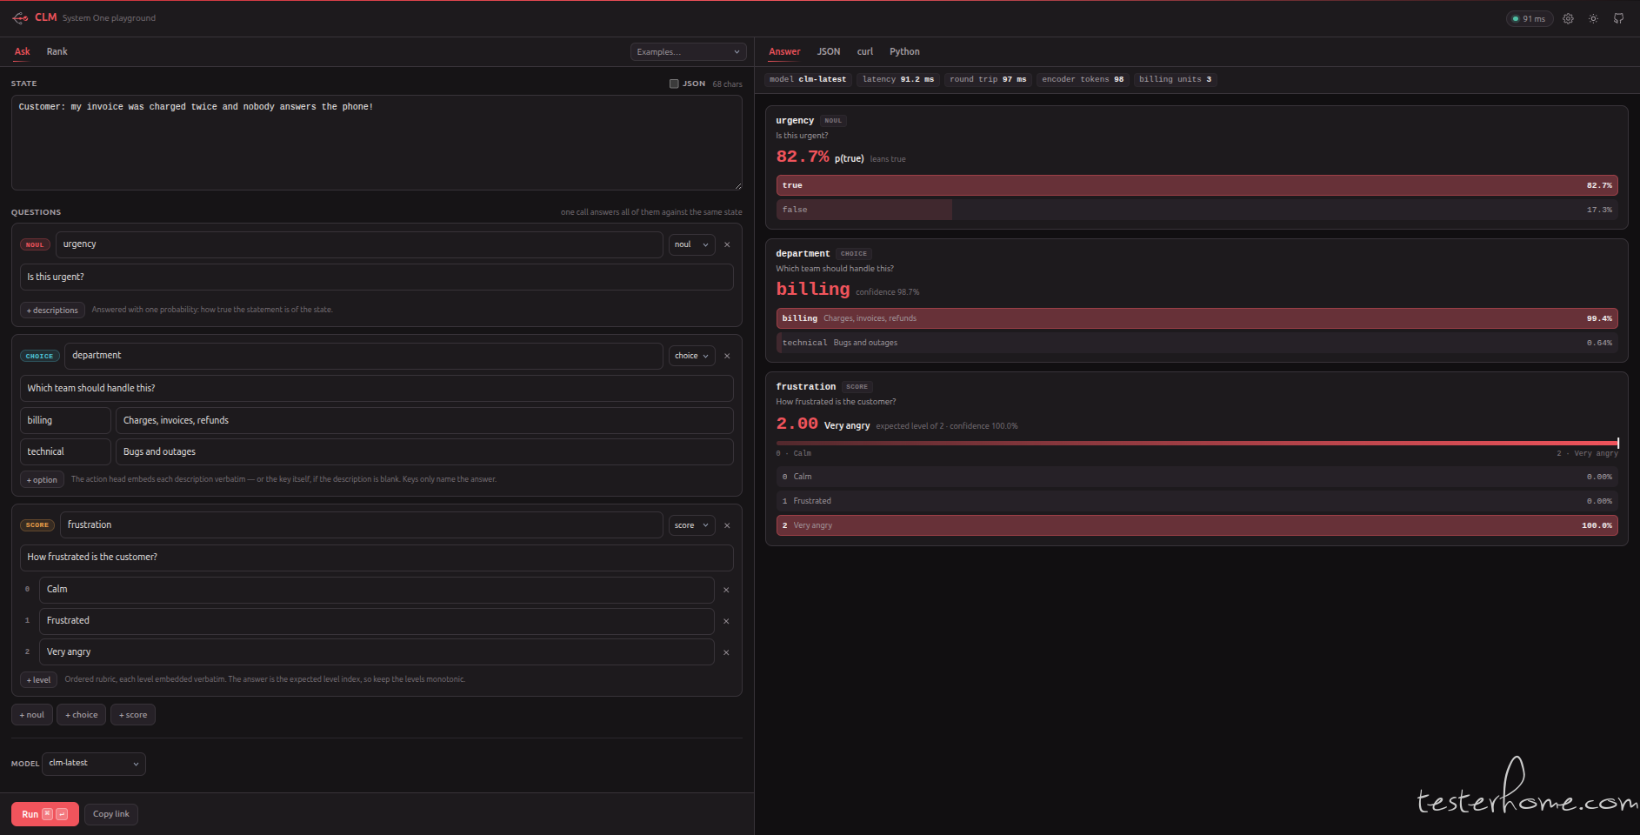Screen dimensions: 1640x835
Task: Click the frustration score slider bar
Action: pos(1197,444)
